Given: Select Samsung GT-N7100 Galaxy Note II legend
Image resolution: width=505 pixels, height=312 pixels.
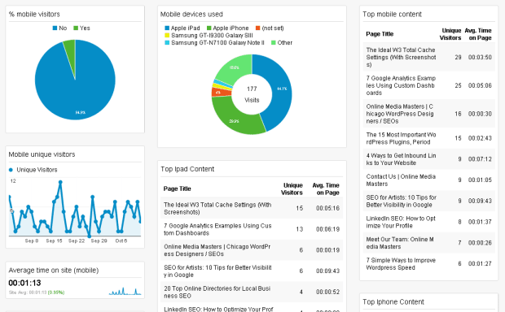Looking at the screenshot, I should point(214,43).
